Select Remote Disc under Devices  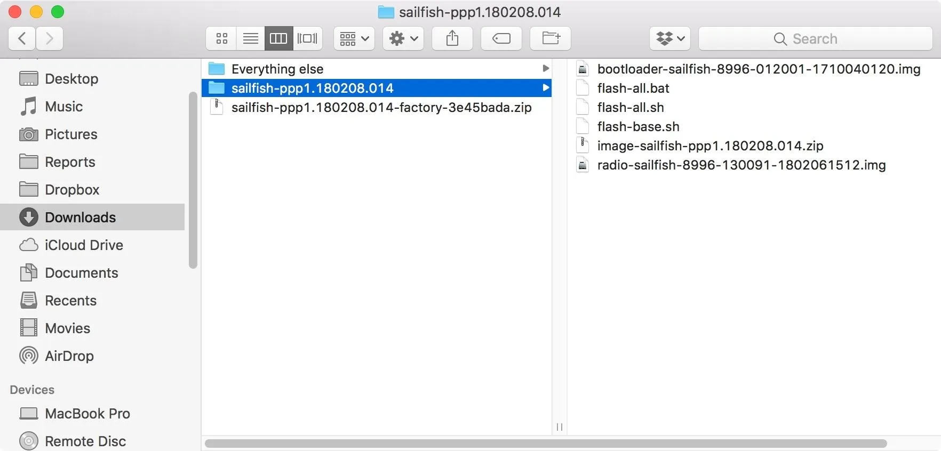pos(92,441)
